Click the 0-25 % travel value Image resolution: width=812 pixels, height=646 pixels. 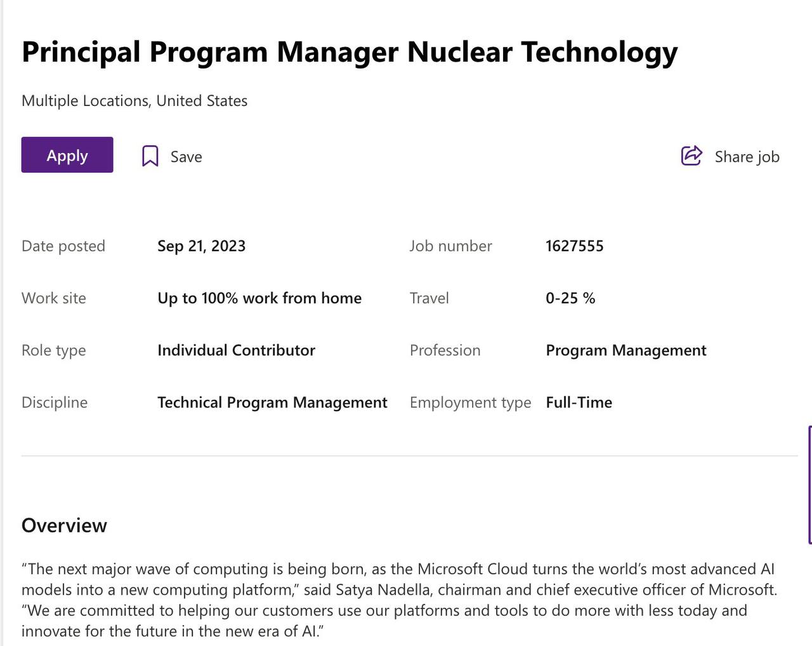(570, 298)
